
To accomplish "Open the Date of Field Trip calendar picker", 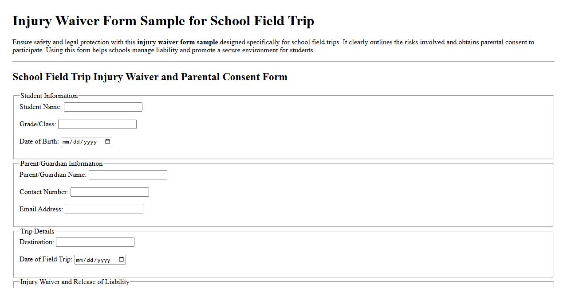I will point(122,260).
